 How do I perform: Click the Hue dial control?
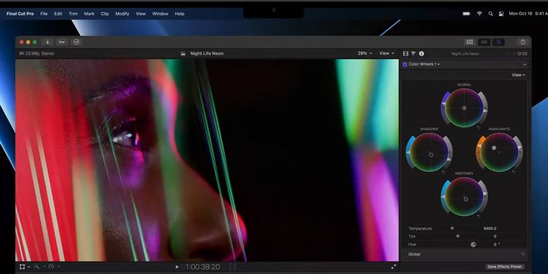(x=473, y=244)
